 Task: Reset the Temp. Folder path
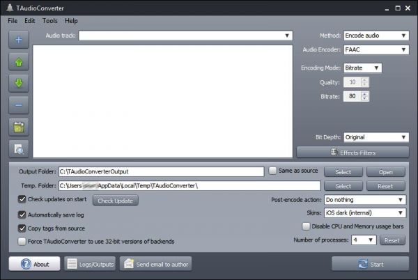386,186
